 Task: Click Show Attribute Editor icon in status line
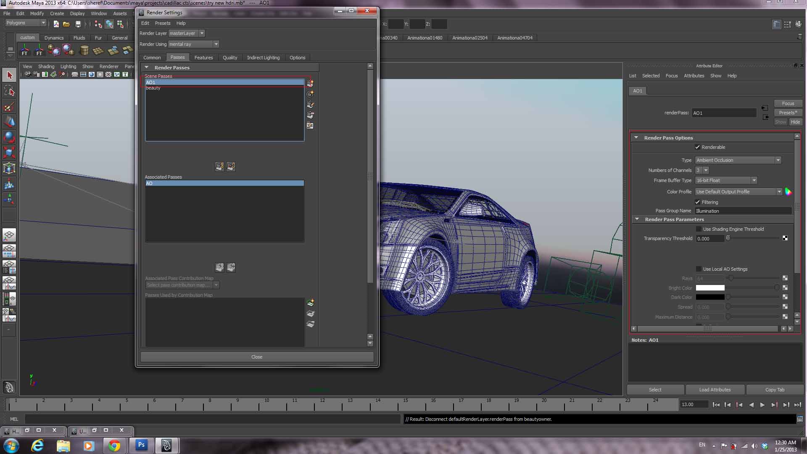[x=776, y=24]
